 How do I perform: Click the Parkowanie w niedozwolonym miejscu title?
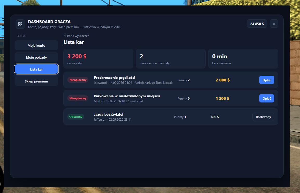click(x=127, y=96)
